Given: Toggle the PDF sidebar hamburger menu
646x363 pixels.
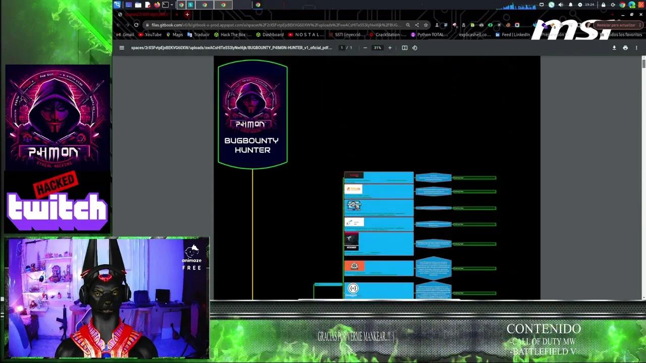Looking at the screenshot, I should click(x=122, y=48).
